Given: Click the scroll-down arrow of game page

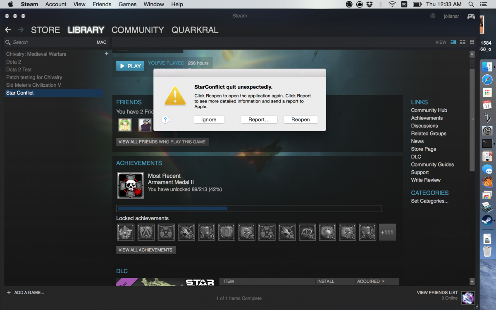Looking at the screenshot, I should (x=472, y=282).
